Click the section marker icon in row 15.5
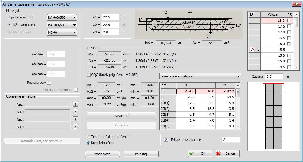 pyautogui.click(x=252, y=50)
